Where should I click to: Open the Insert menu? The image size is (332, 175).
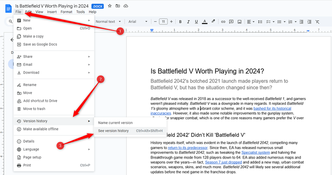point(52,12)
